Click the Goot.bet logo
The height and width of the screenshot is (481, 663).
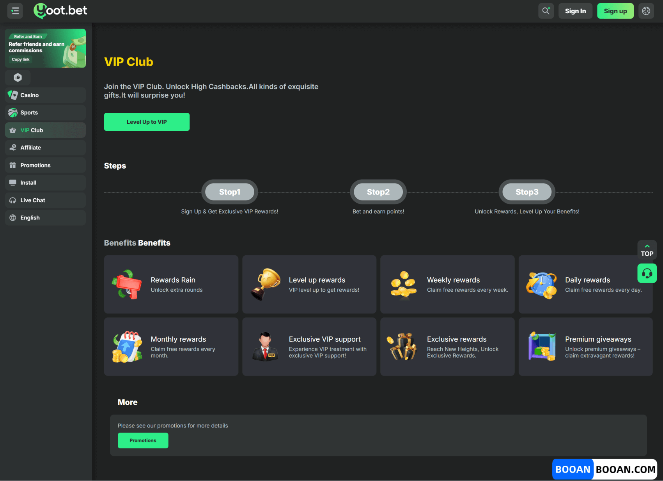pyautogui.click(x=60, y=11)
